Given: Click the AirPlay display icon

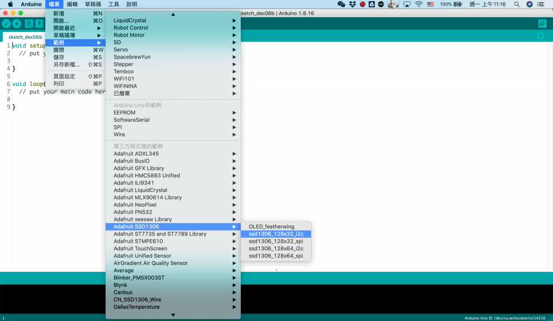Looking at the screenshot, I should point(407,4).
